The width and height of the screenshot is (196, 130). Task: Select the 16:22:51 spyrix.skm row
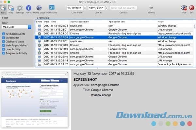pos(114,41)
